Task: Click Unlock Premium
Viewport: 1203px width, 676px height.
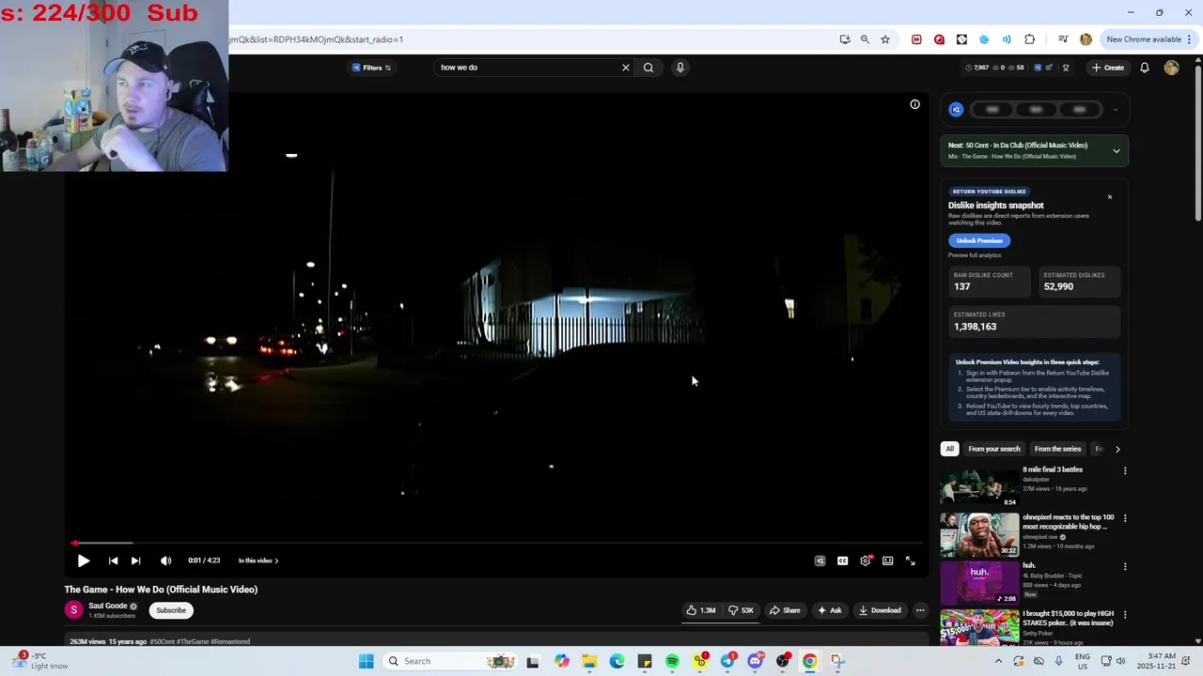Action: [978, 240]
